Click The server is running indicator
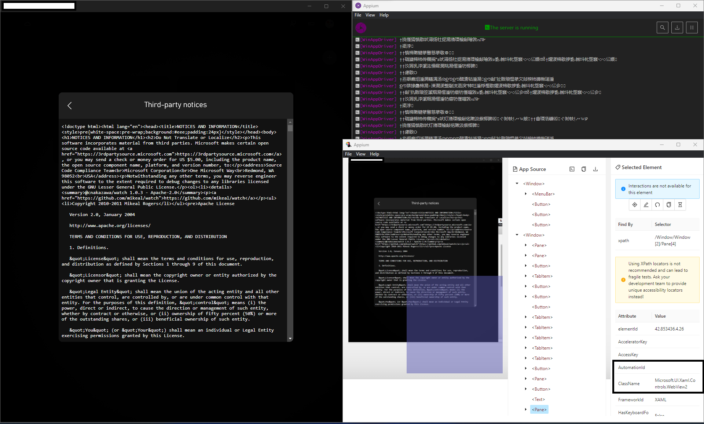The height and width of the screenshot is (424, 704). pos(511,28)
